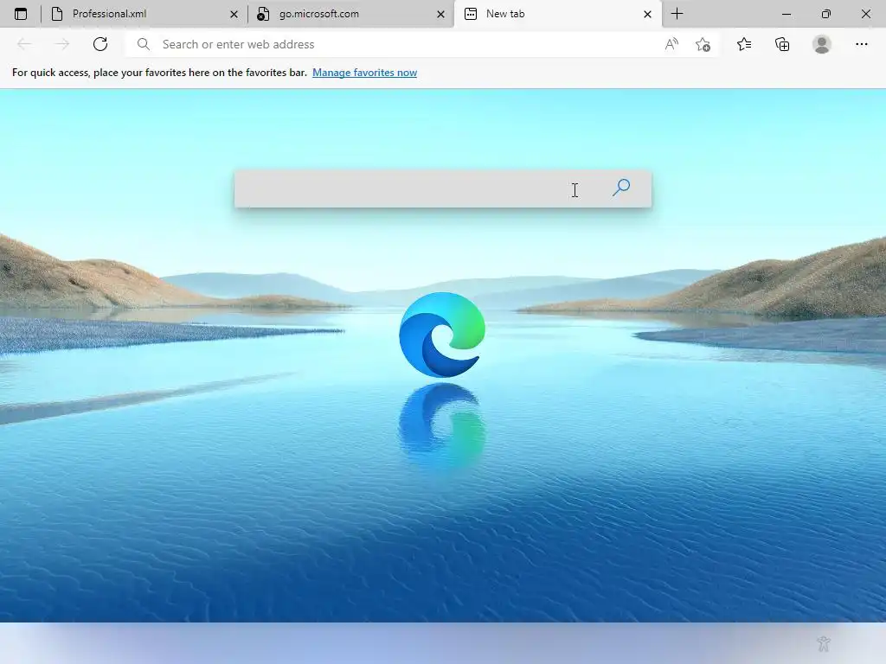Go forward to next page

pos(62,44)
